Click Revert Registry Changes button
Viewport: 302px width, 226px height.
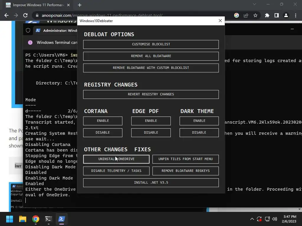point(151,94)
